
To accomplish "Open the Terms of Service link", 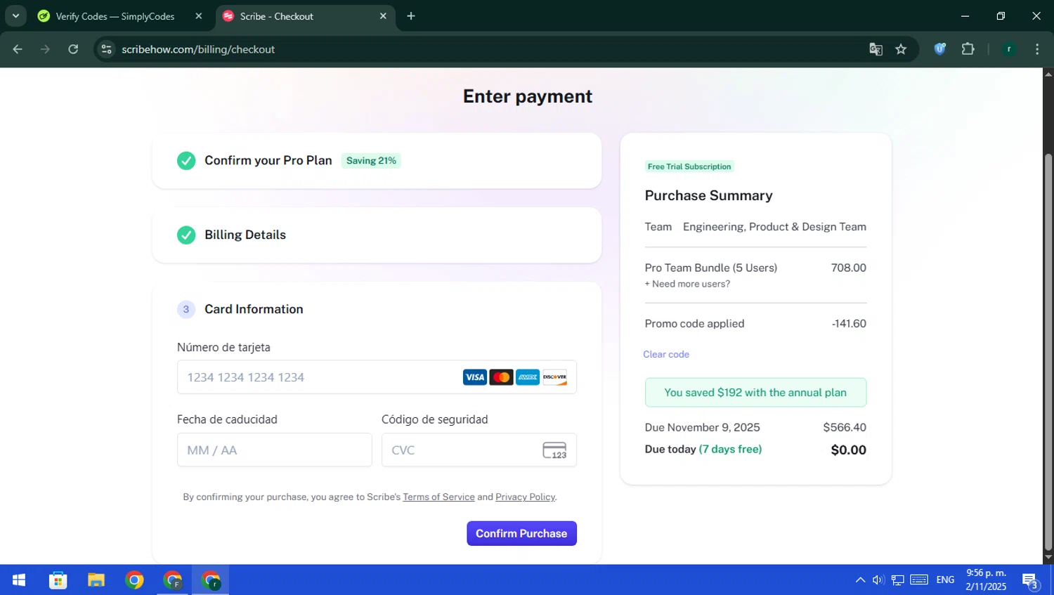I will (438, 497).
